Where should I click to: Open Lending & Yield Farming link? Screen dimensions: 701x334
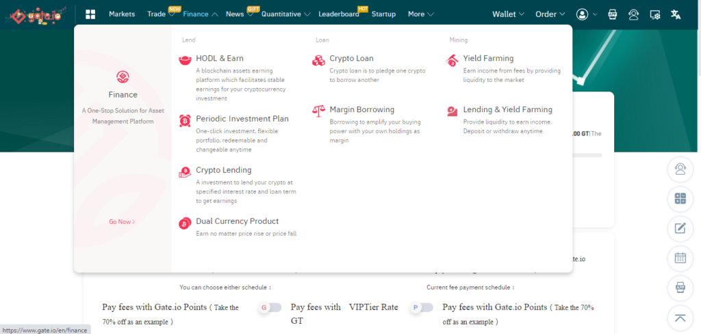[508, 110]
